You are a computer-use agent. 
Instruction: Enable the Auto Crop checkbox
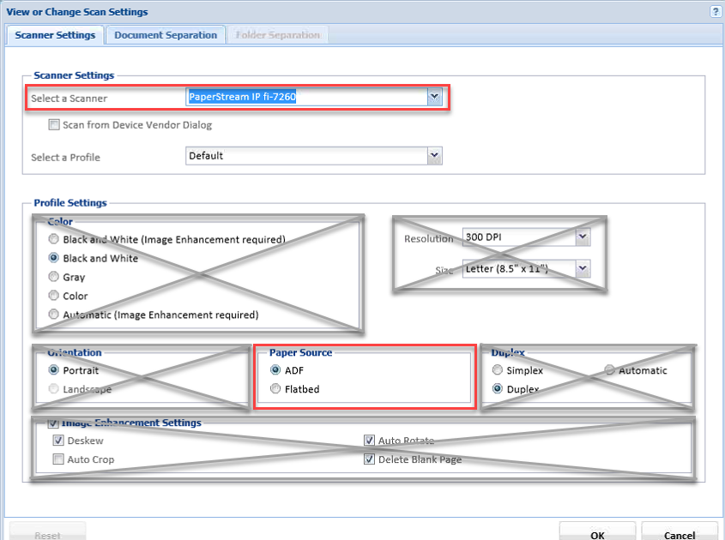coord(58,459)
